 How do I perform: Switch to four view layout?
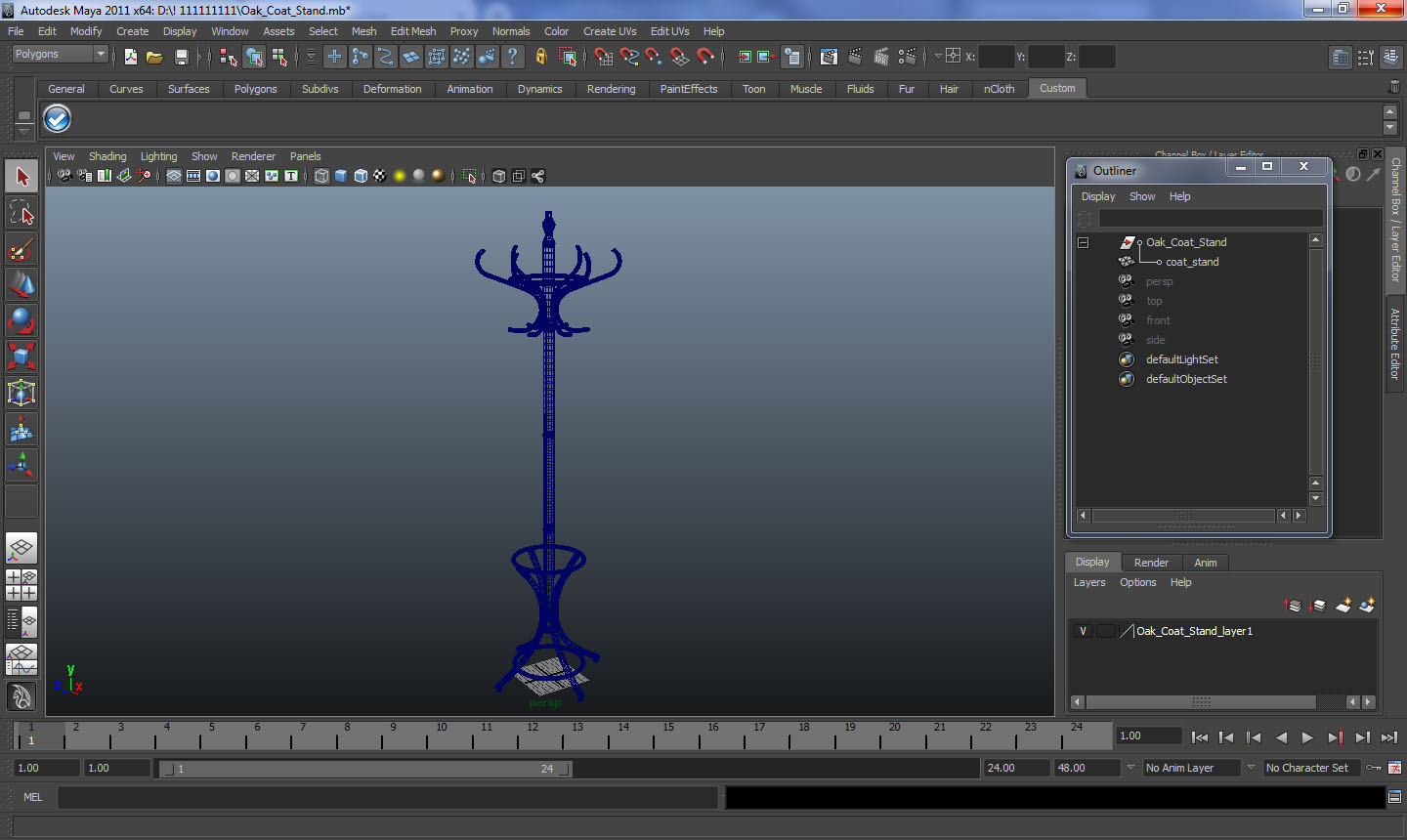coord(21,584)
